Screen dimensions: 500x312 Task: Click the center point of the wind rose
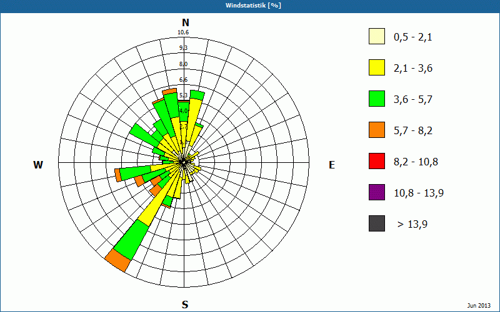click(184, 162)
